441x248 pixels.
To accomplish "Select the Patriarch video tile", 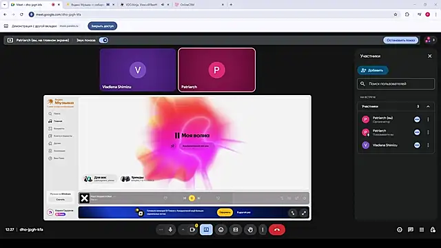I will tap(217, 70).
